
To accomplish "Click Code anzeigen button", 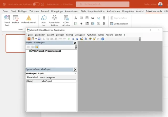I will [x=119, y=24].
